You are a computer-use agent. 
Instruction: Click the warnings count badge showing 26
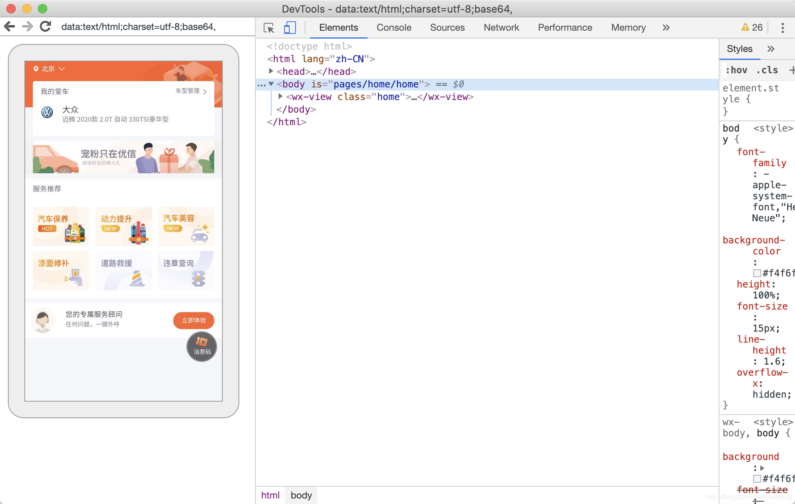752,28
